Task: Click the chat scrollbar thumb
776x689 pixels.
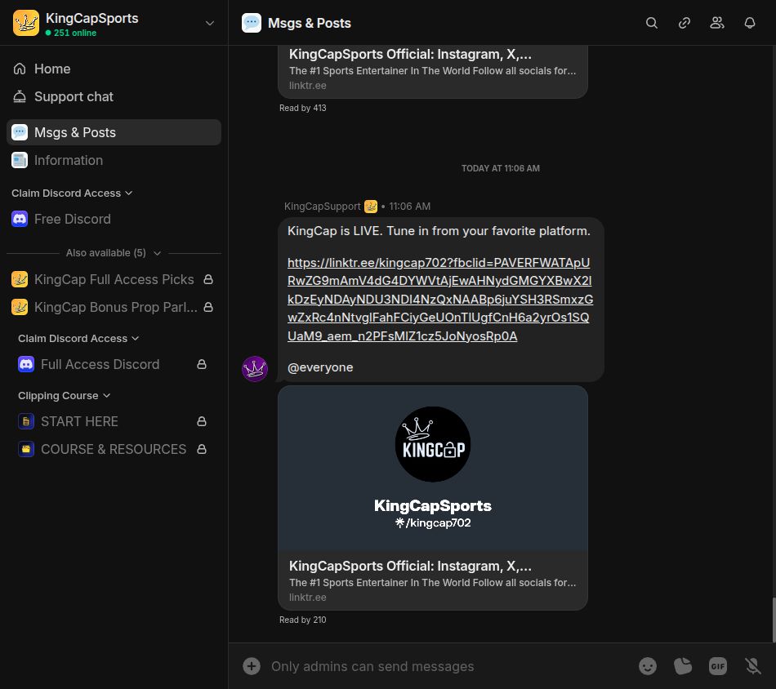Action: 774,620
